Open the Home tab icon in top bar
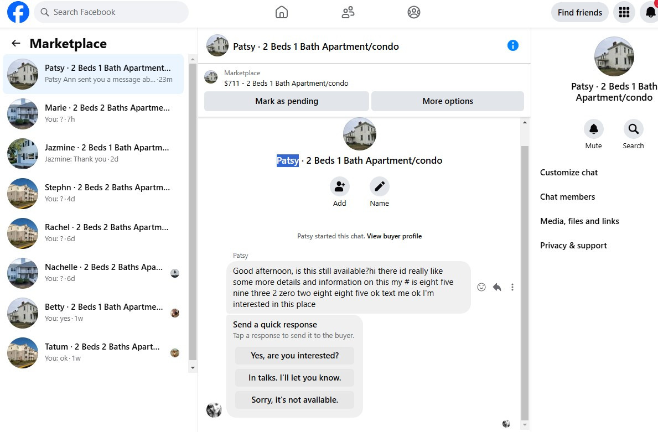 [x=282, y=12]
